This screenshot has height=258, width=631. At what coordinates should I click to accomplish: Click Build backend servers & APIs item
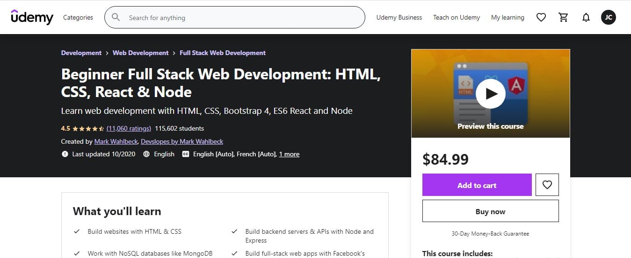[x=309, y=236]
